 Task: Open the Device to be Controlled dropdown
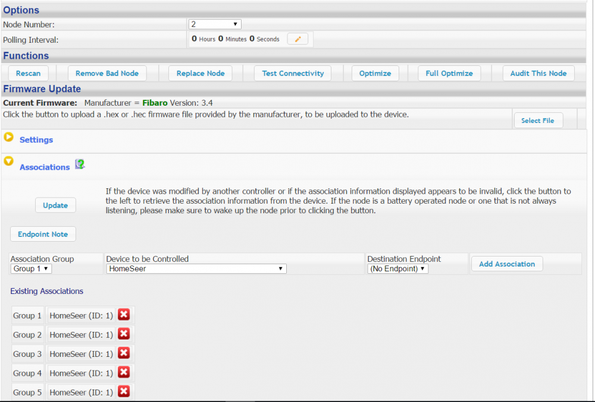(196, 269)
